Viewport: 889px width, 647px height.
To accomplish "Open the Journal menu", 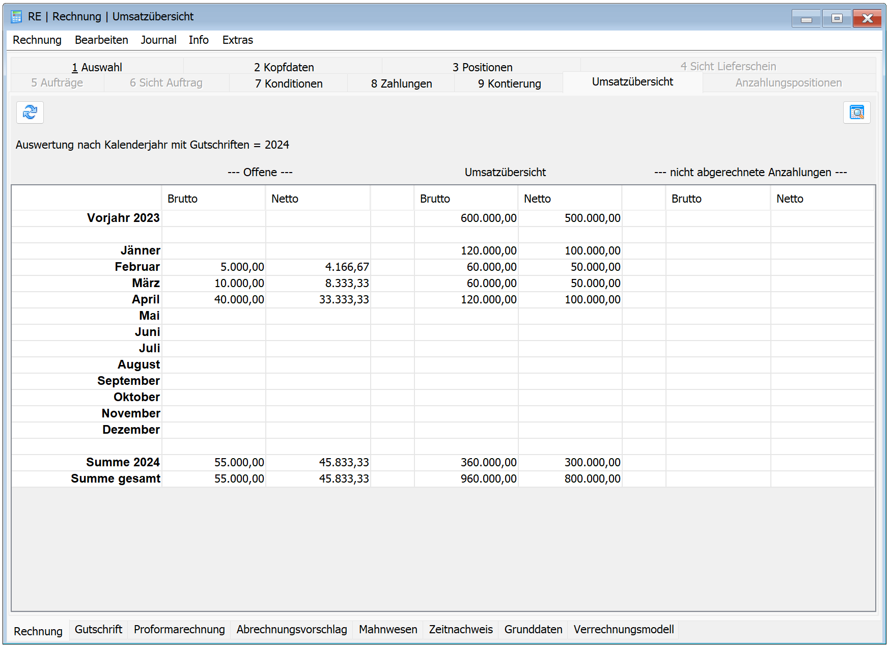I will (x=158, y=40).
